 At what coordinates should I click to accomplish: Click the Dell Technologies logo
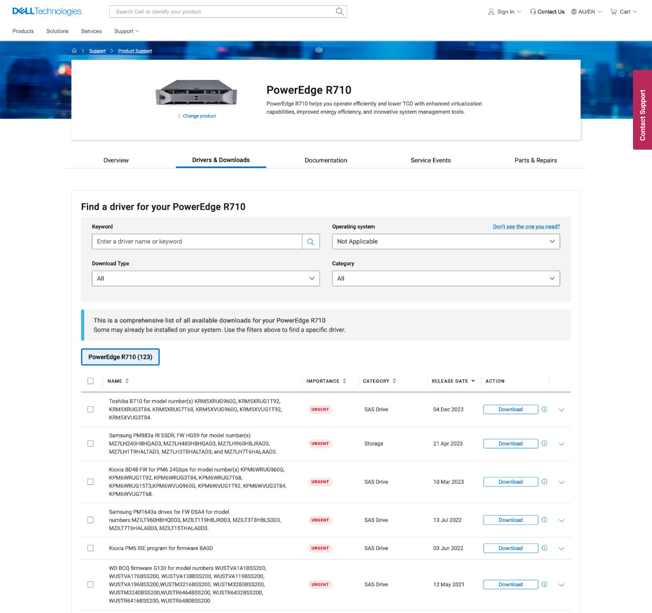[46, 11]
